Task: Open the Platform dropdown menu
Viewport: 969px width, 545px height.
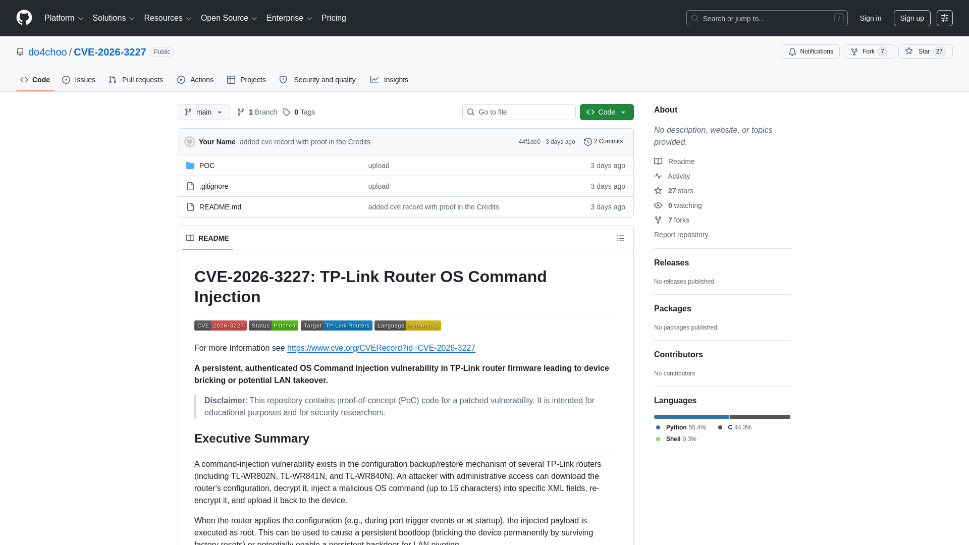Action: coord(64,18)
